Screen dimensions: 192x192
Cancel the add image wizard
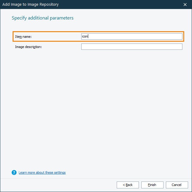point(177,185)
